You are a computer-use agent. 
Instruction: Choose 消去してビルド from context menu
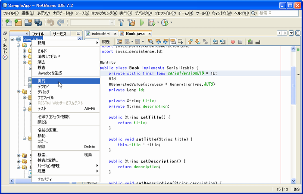coord(66,56)
